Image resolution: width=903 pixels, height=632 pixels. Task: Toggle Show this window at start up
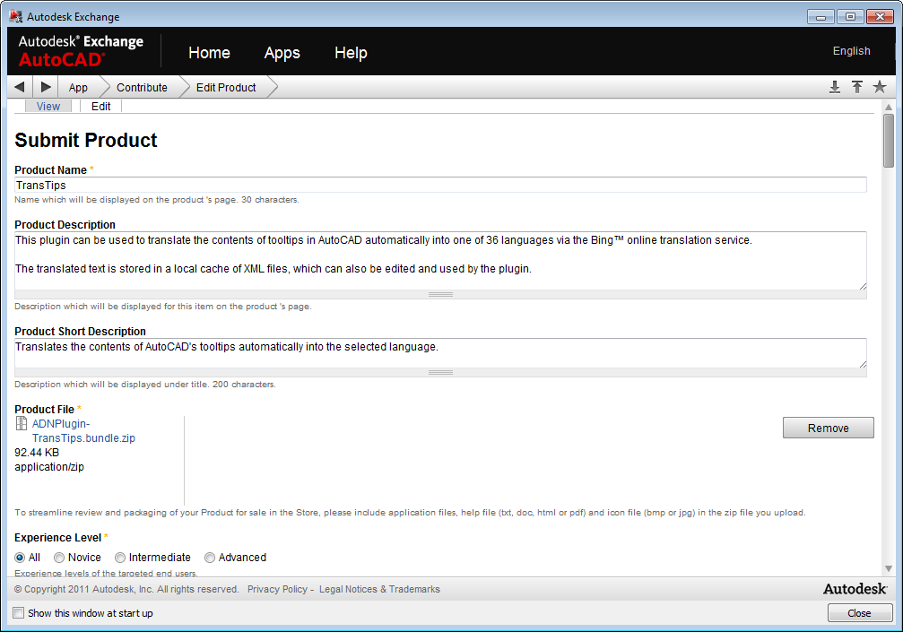(x=19, y=613)
